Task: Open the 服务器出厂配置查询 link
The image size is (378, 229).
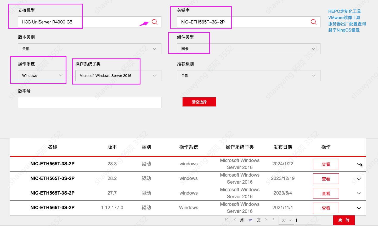Action: tap(347, 24)
